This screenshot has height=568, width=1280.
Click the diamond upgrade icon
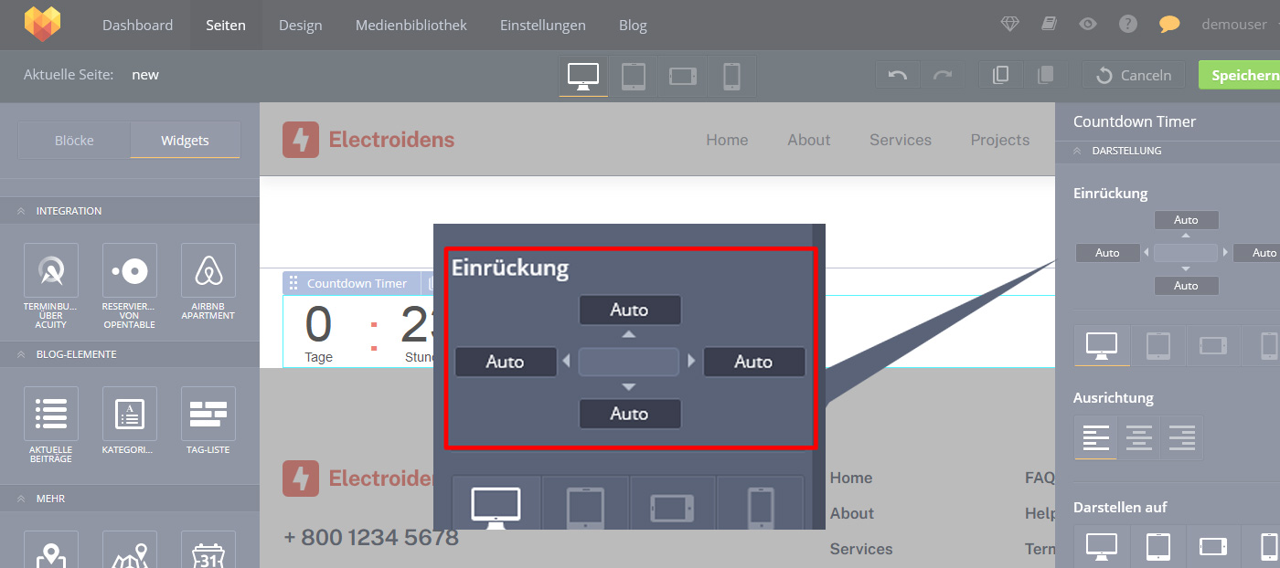coord(1009,25)
